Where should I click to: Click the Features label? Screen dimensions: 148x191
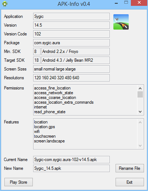click(x=11, y=122)
